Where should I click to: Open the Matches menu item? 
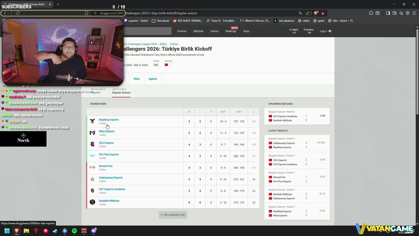pyautogui.click(x=198, y=31)
